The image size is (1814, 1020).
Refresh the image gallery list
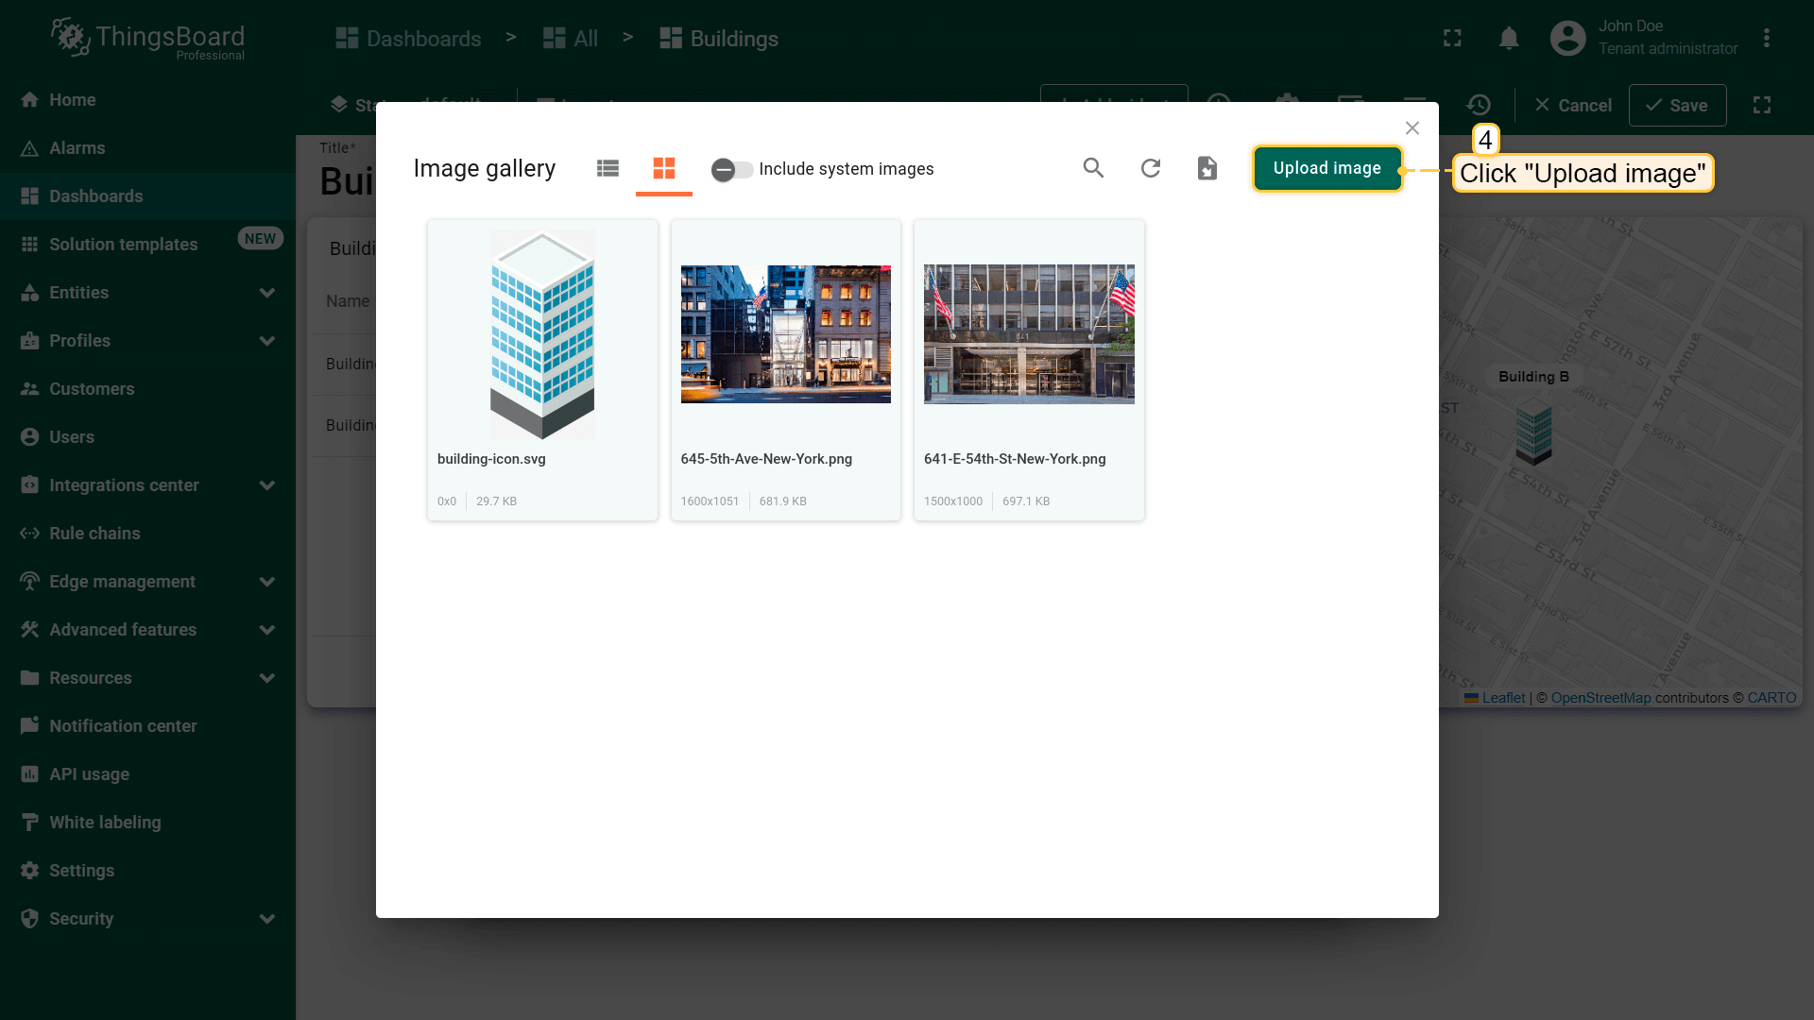pos(1150,168)
